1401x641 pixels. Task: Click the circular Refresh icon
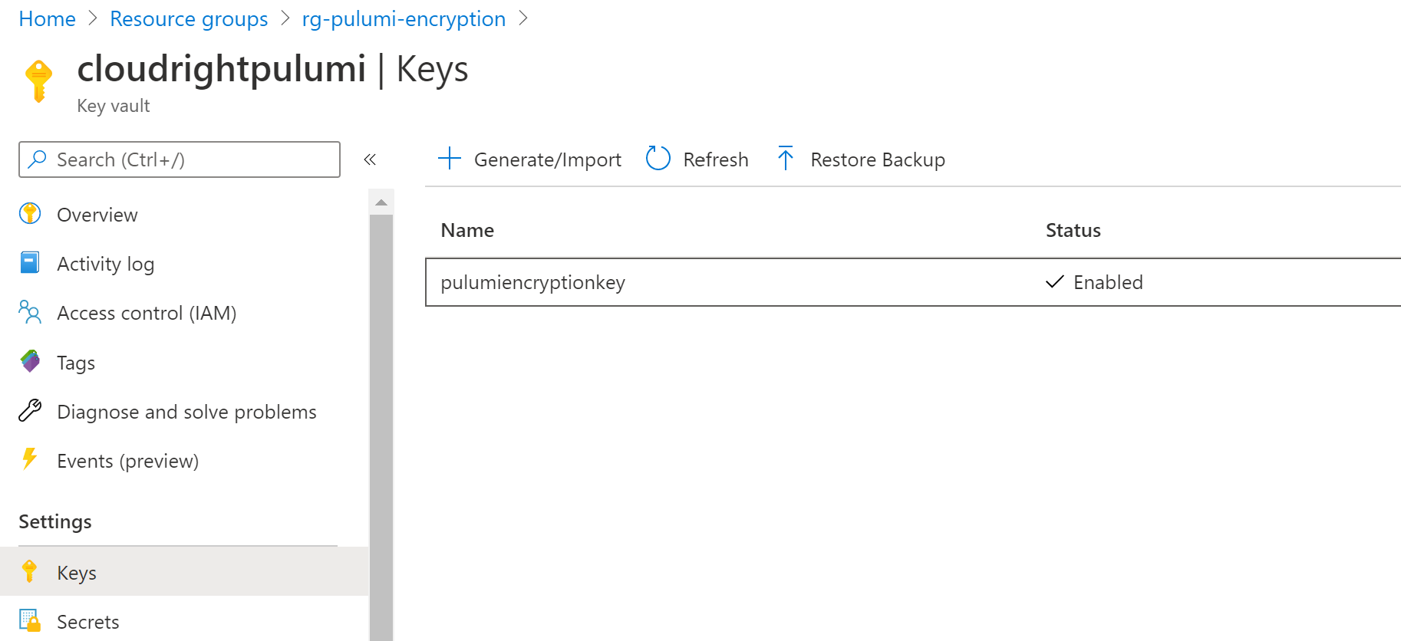[x=658, y=159]
